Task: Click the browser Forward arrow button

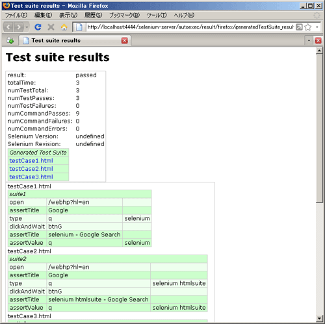Action: point(19,27)
